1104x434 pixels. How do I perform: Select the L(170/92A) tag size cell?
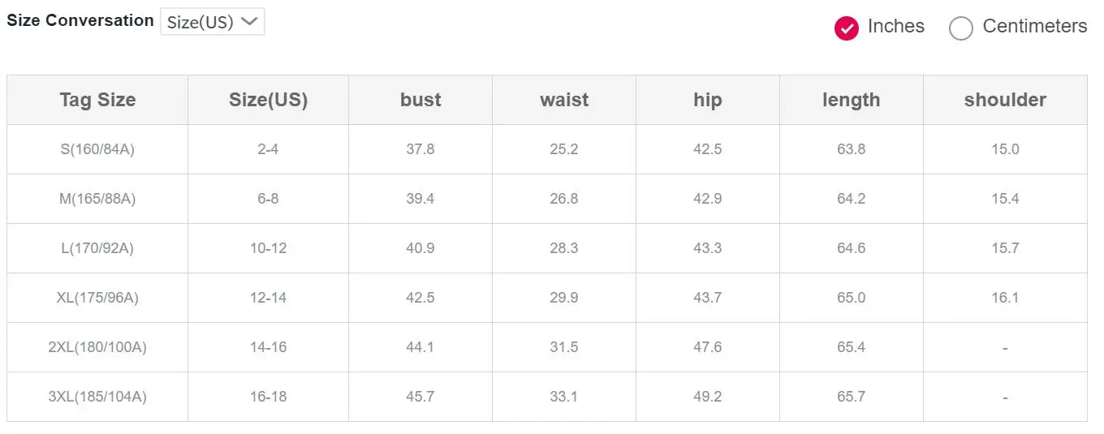(x=97, y=248)
